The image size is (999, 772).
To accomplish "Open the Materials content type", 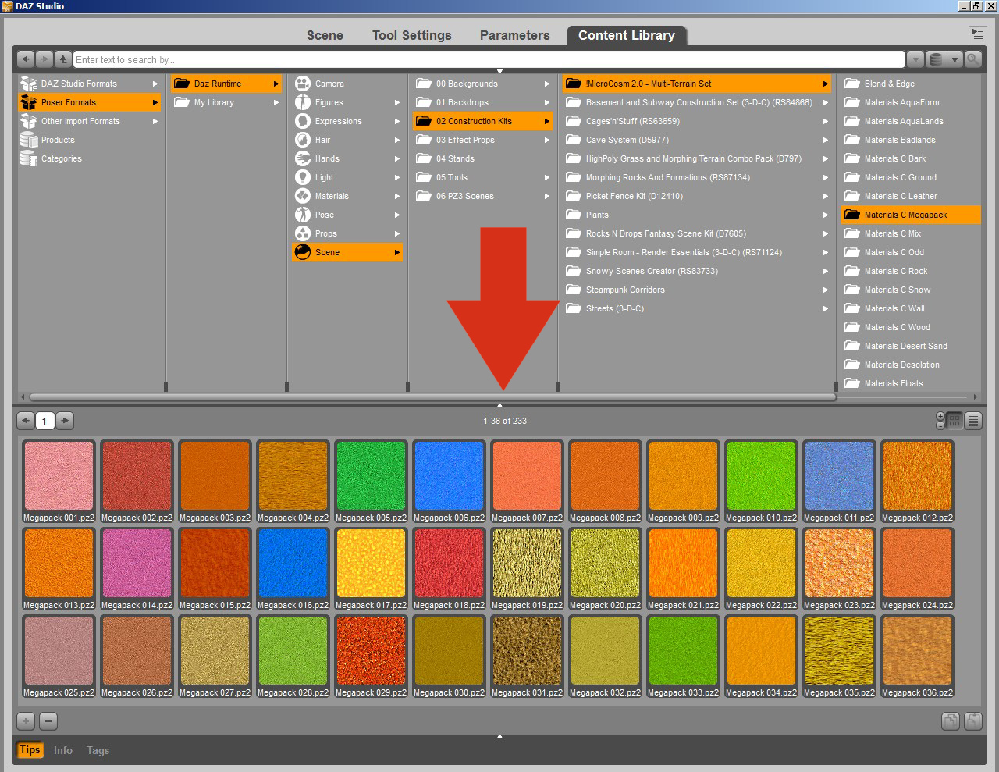I will [347, 196].
